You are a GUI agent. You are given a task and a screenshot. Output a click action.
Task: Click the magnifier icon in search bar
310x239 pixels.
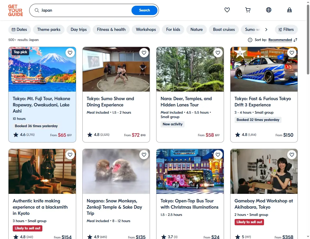click(x=37, y=10)
